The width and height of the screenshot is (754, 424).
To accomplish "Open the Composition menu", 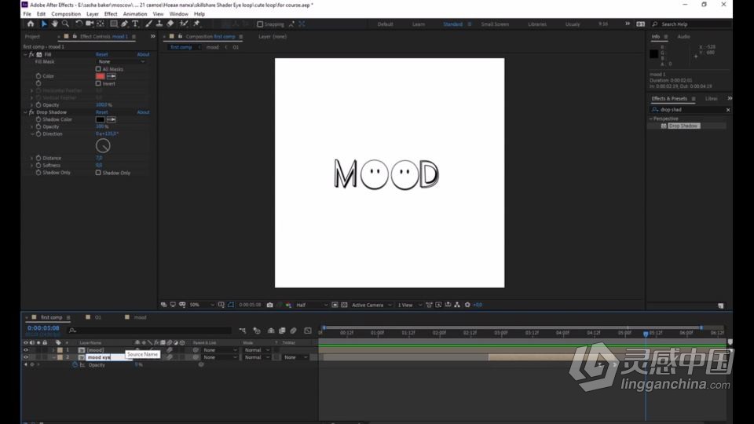I will (66, 14).
